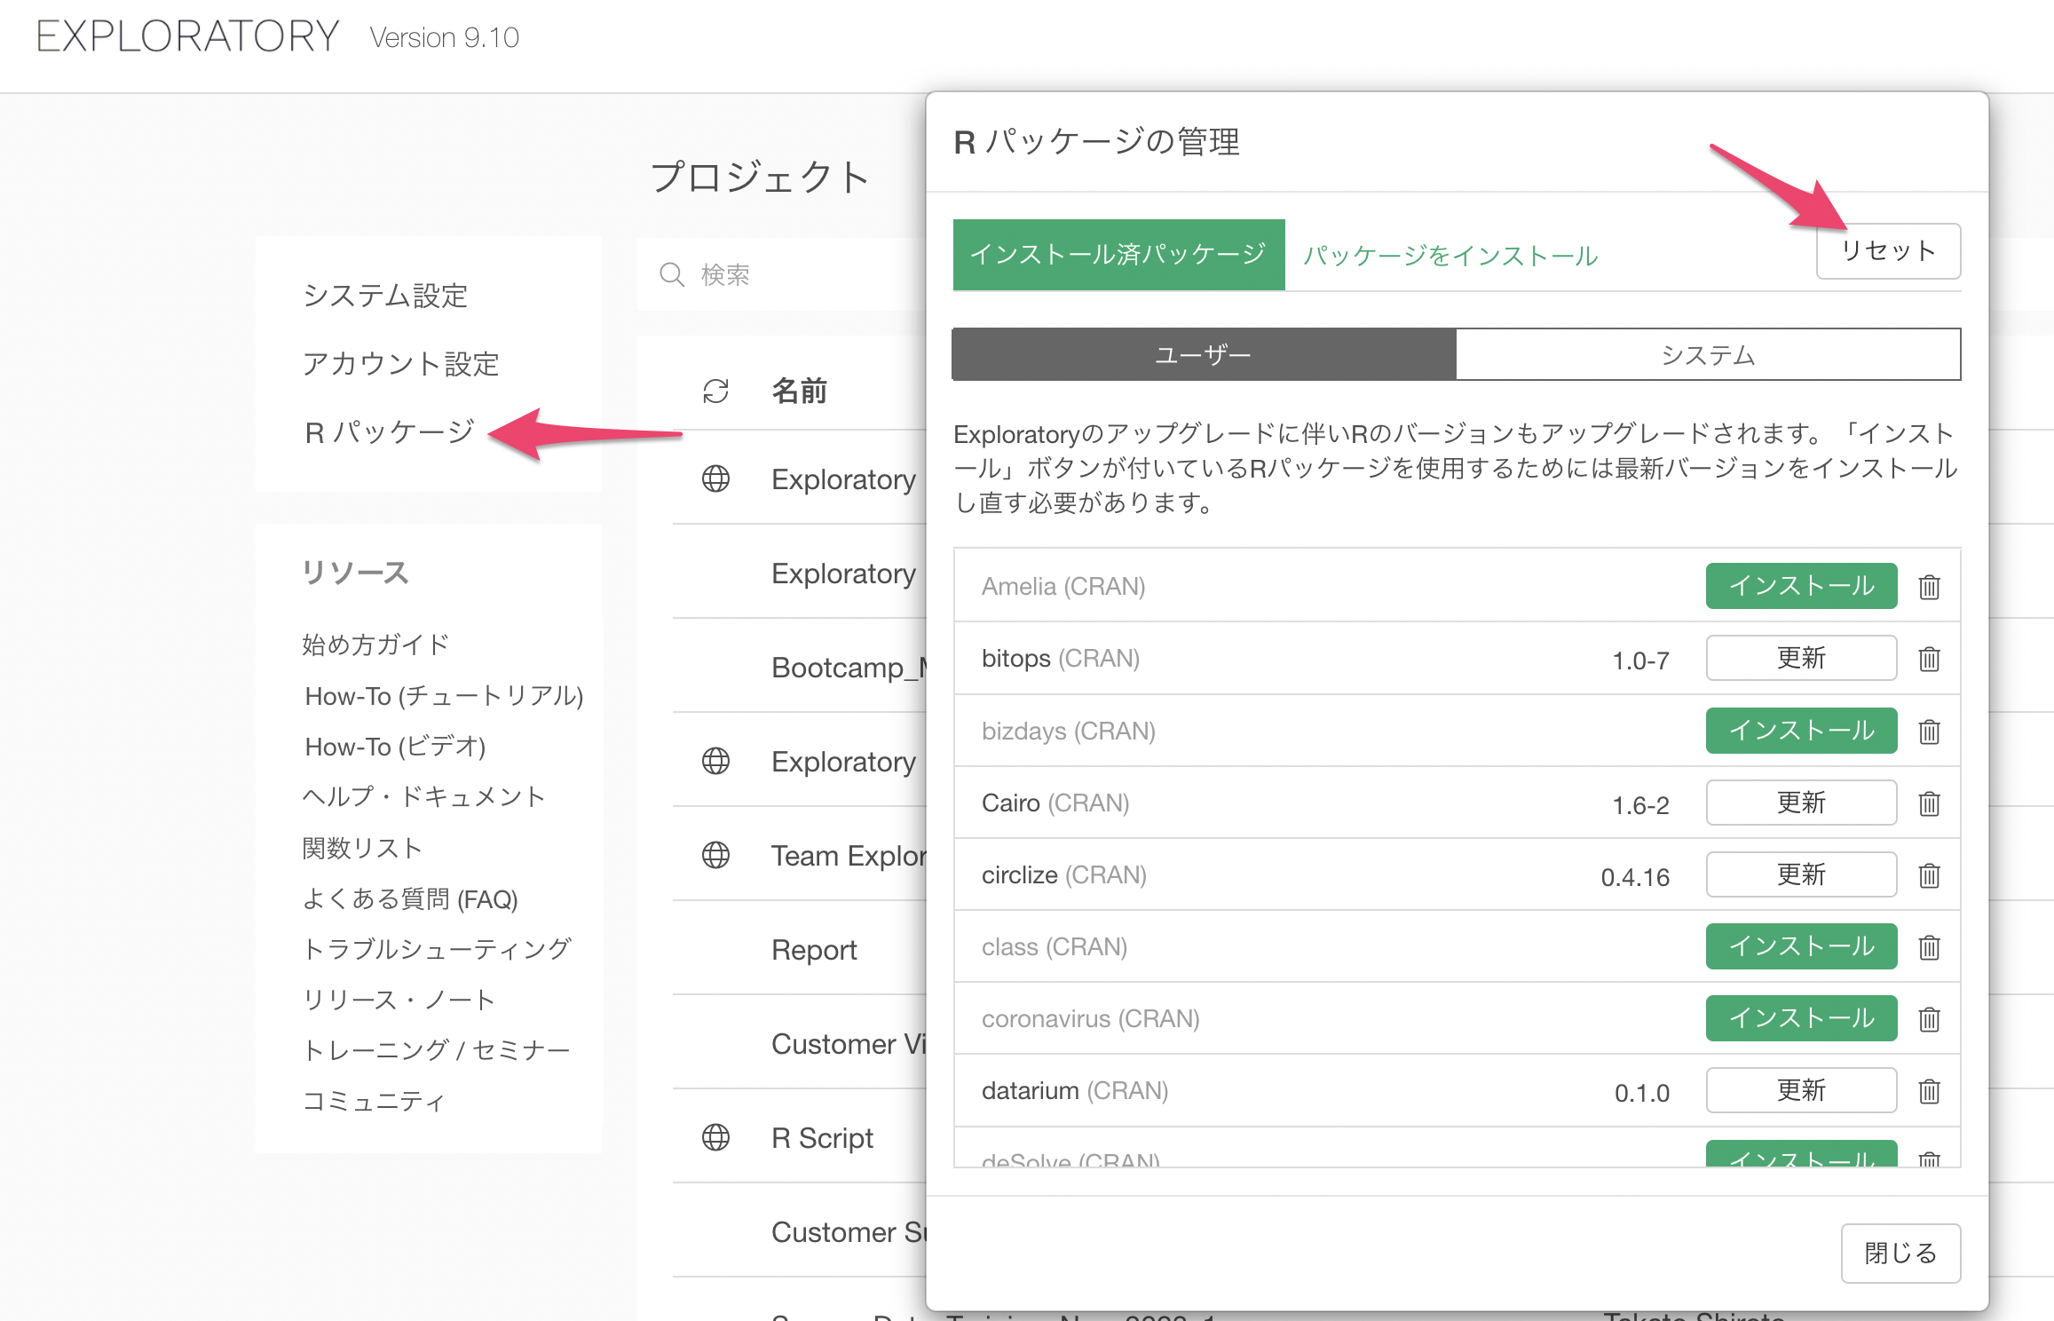Open the R Script project row

[x=822, y=1138]
